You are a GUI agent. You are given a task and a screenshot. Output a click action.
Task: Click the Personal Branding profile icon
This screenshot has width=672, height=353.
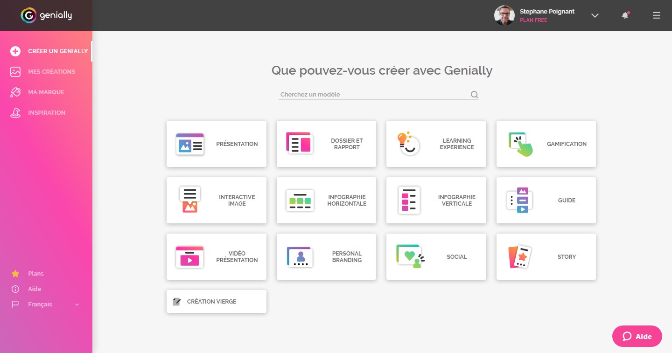[x=299, y=257]
